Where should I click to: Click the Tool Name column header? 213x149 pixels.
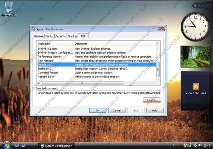[x=55, y=44]
